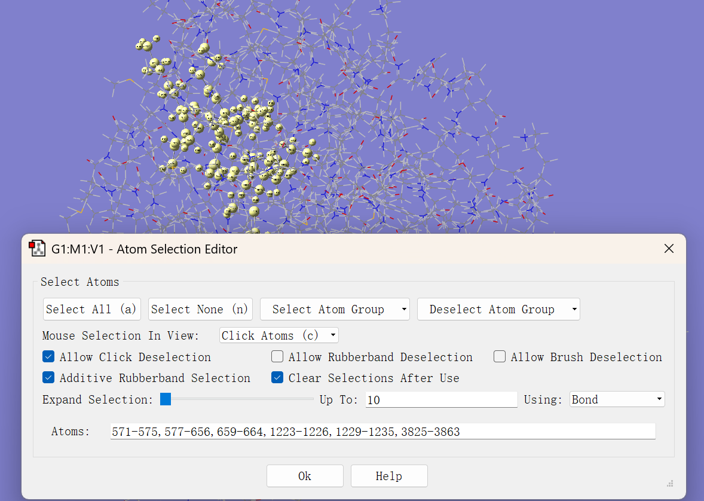The width and height of the screenshot is (704, 501).
Task: Close the Atom Selection Editor dialog
Action: 669,249
